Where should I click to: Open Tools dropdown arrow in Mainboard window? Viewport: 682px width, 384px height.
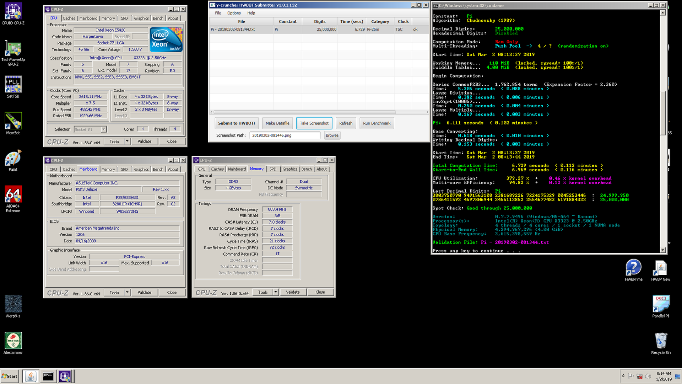[x=127, y=293]
